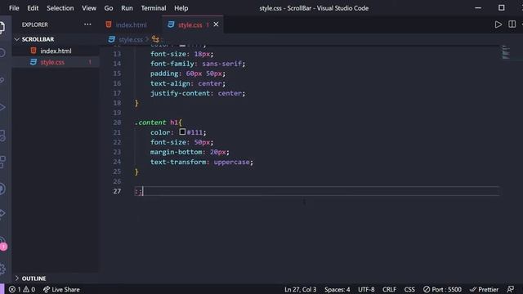Click the EXPLORER panel title
The width and height of the screenshot is (523, 294).
(35, 24)
